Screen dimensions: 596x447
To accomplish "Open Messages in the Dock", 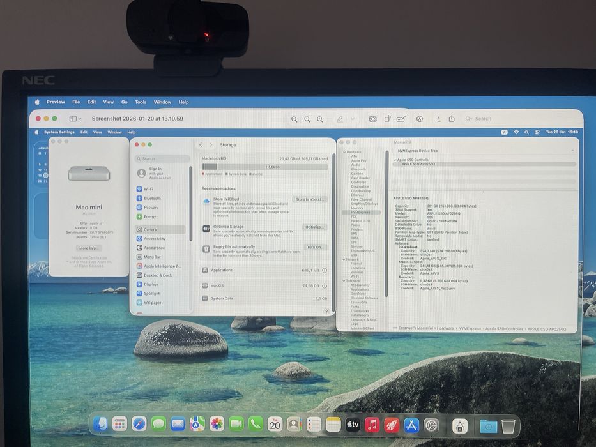I will [x=158, y=424].
